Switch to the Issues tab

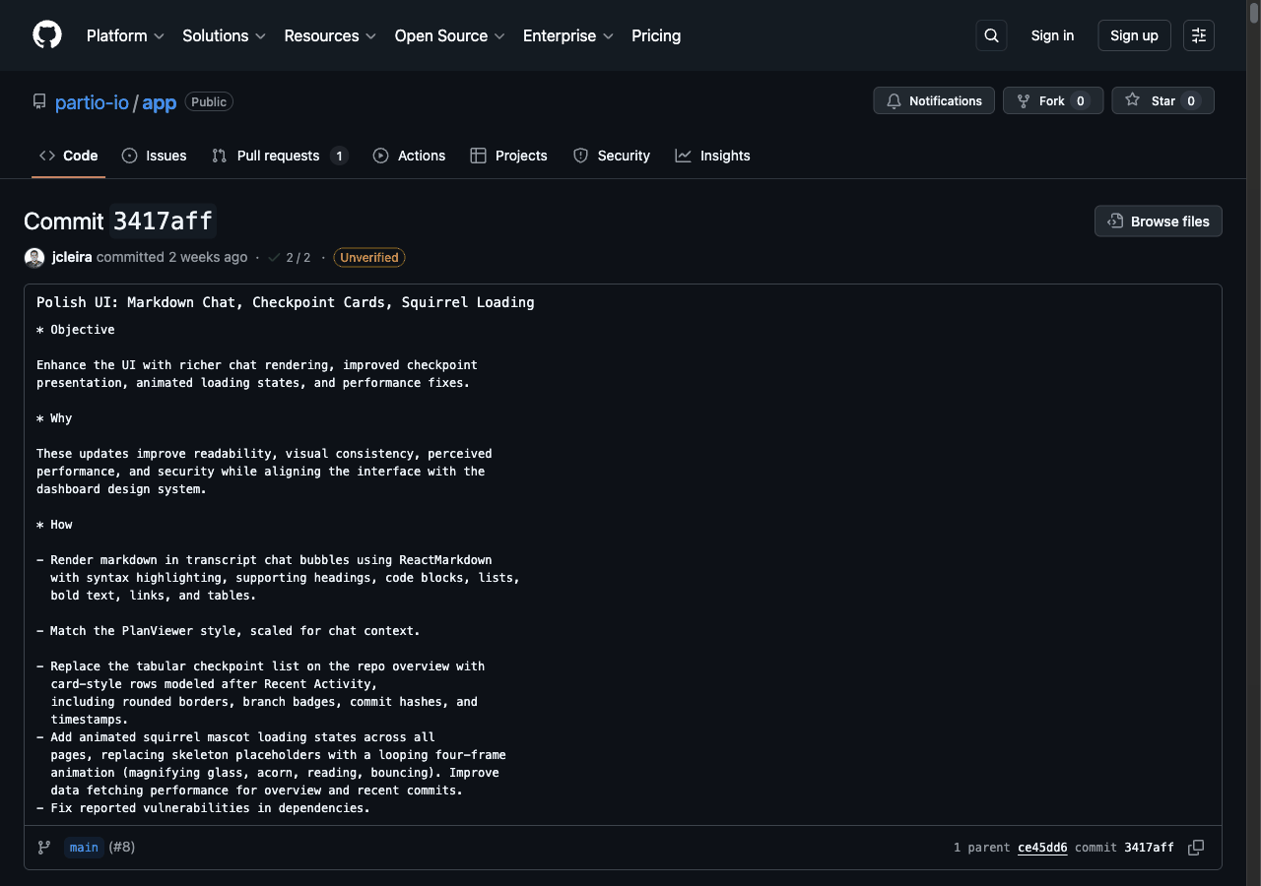click(x=155, y=156)
